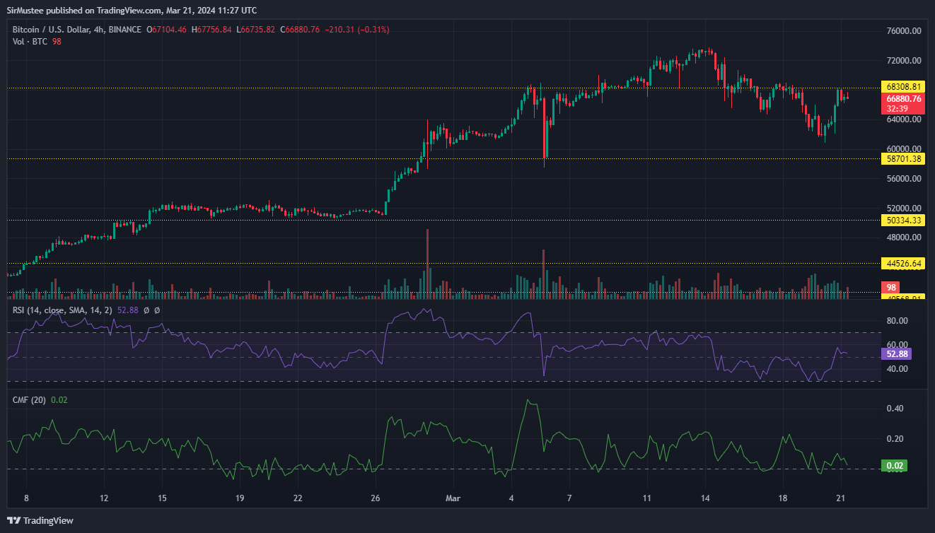Viewport: 935px width, 533px height.
Task: Select the 'Bitcoin / U.S. Dollar, 4h, BINANCE' title
Action: (76, 30)
